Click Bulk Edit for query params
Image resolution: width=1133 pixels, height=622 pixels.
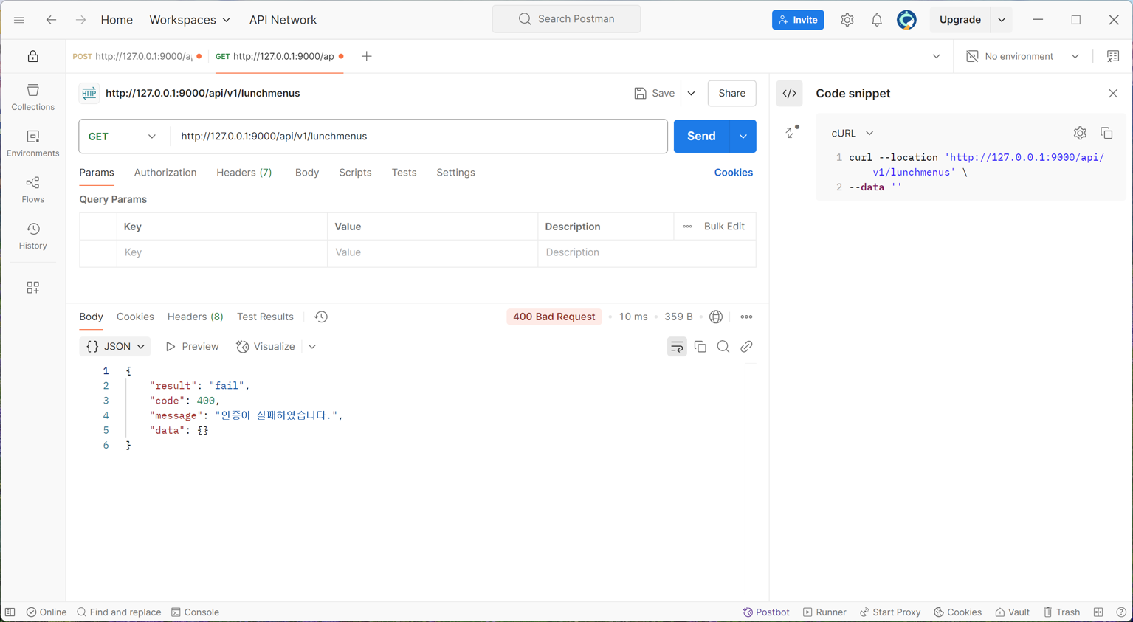pyautogui.click(x=724, y=227)
